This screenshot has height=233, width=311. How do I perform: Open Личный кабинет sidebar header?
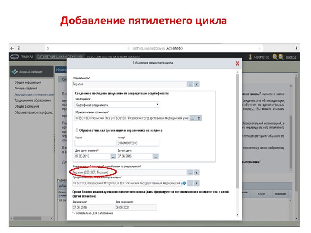tap(32, 72)
